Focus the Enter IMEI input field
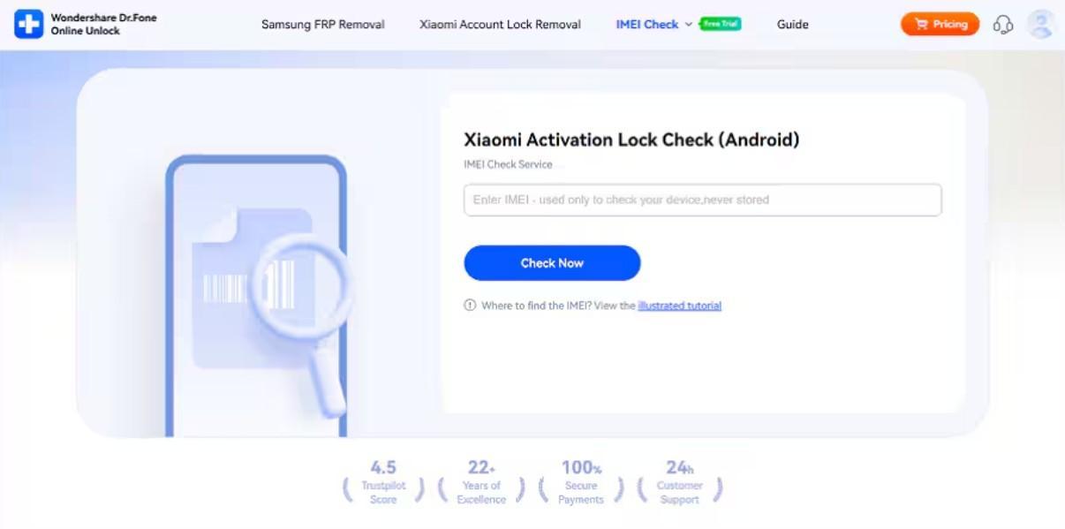The height and width of the screenshot is (529, 1065). [x=702, y=200]
